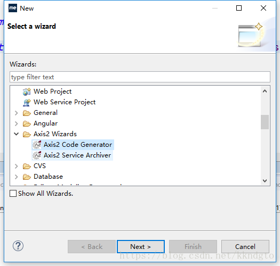
Task: Click the Axis2 Code Generator icon
Action: coord(37,145)
